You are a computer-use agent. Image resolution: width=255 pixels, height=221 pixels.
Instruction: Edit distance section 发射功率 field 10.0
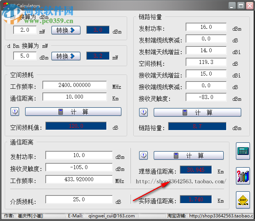tap(79, 155)
